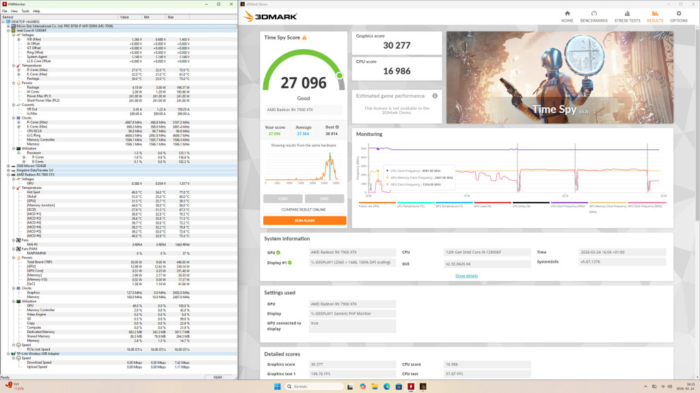Collapse the AMD Radeon RX 7900 XTX node
This screenshot has width=700, height=393.
[8, 175]
